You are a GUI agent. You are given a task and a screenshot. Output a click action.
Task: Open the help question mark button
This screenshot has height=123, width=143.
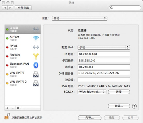point(134,106)
